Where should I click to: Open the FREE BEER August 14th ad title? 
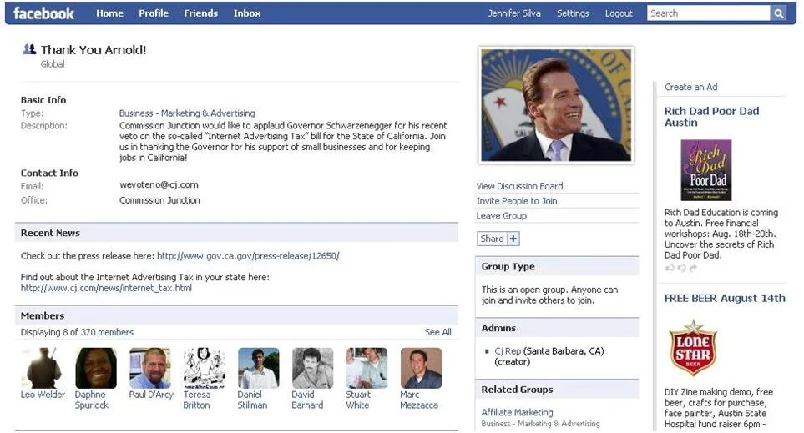point(725,298)
